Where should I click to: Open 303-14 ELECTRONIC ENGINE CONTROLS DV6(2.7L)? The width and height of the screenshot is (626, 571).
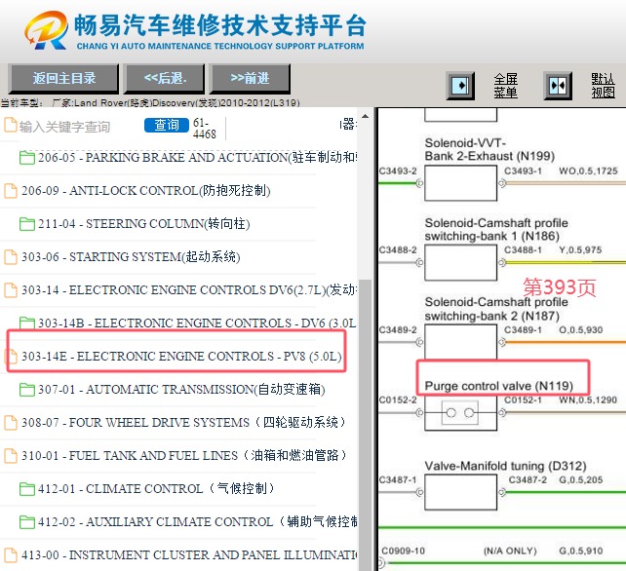189,290
